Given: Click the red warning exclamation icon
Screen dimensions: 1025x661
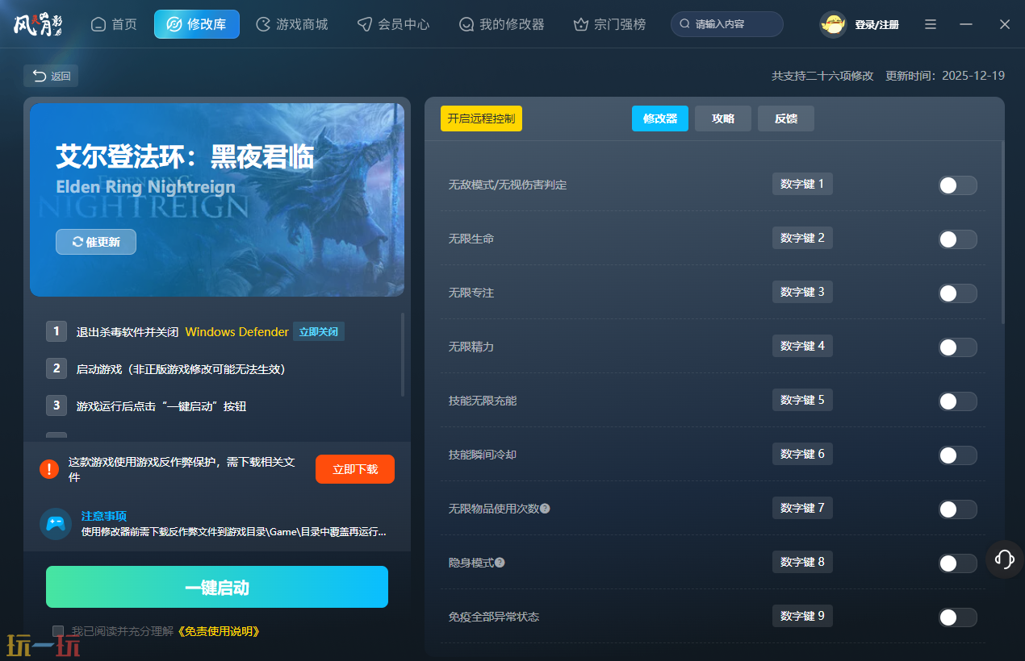Looking at the screenshot, I should point(49,469).
